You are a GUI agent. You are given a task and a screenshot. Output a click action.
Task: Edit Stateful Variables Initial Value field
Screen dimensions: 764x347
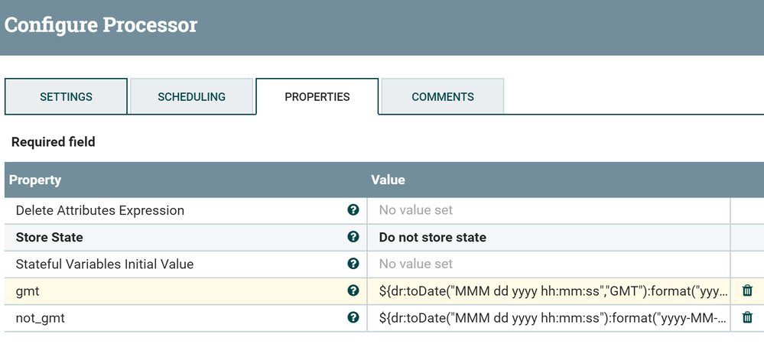pos(548,264)
